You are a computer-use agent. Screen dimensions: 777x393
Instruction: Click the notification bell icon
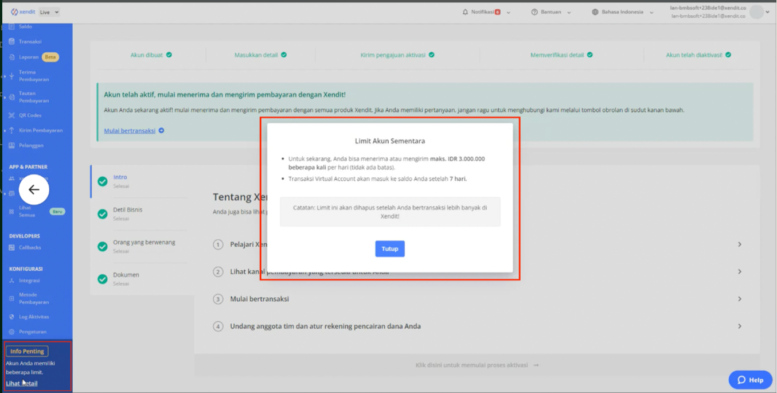[x=465, y=12]
